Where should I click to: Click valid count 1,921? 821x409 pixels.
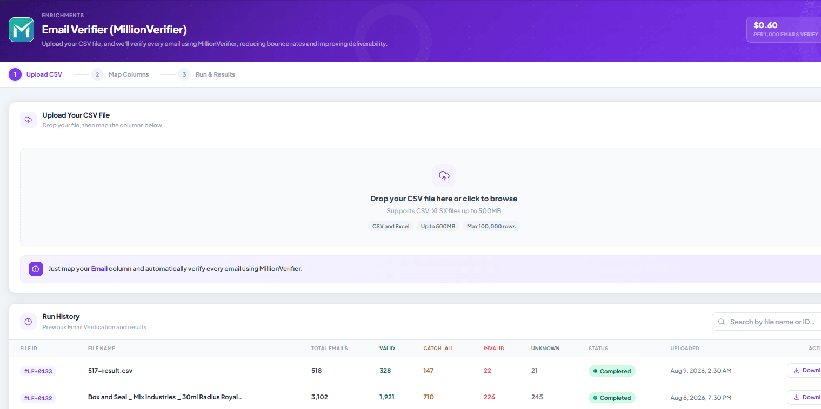(x=387, y=397)
